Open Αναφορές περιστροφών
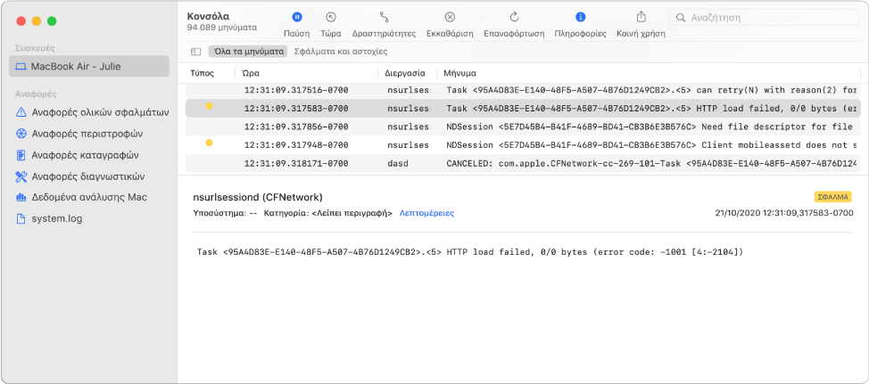Image resolution: width=869 pixels, height=384 pixels. point(79,134)
